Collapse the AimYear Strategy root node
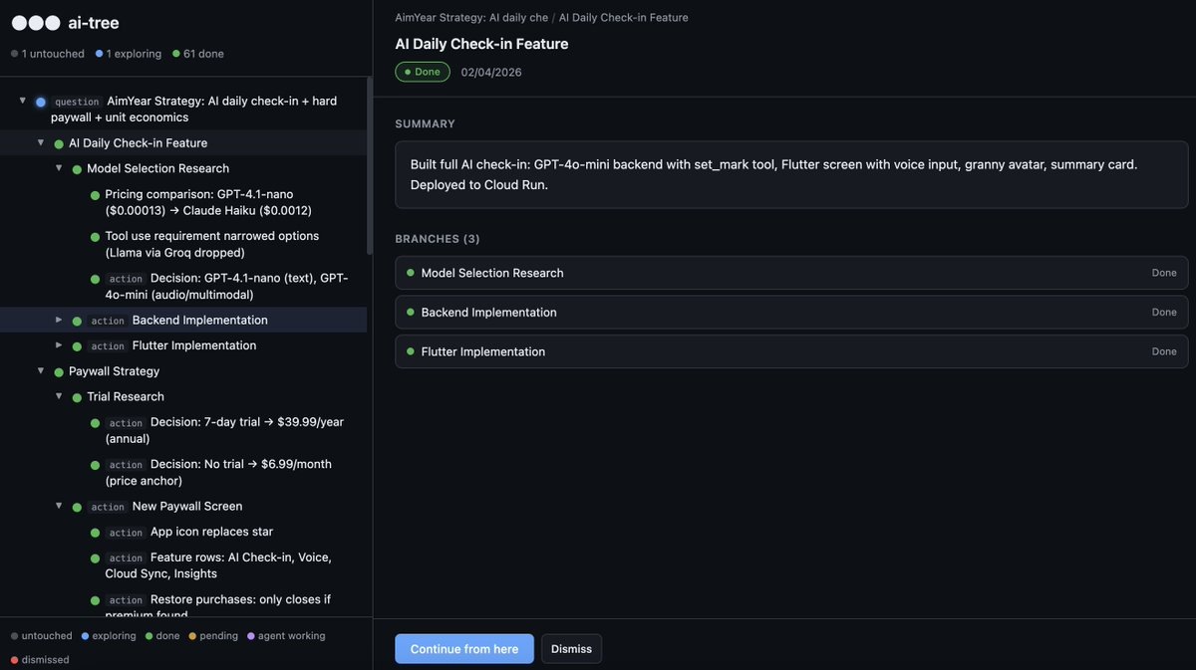The image size is (1196, 670). [23, 101]
